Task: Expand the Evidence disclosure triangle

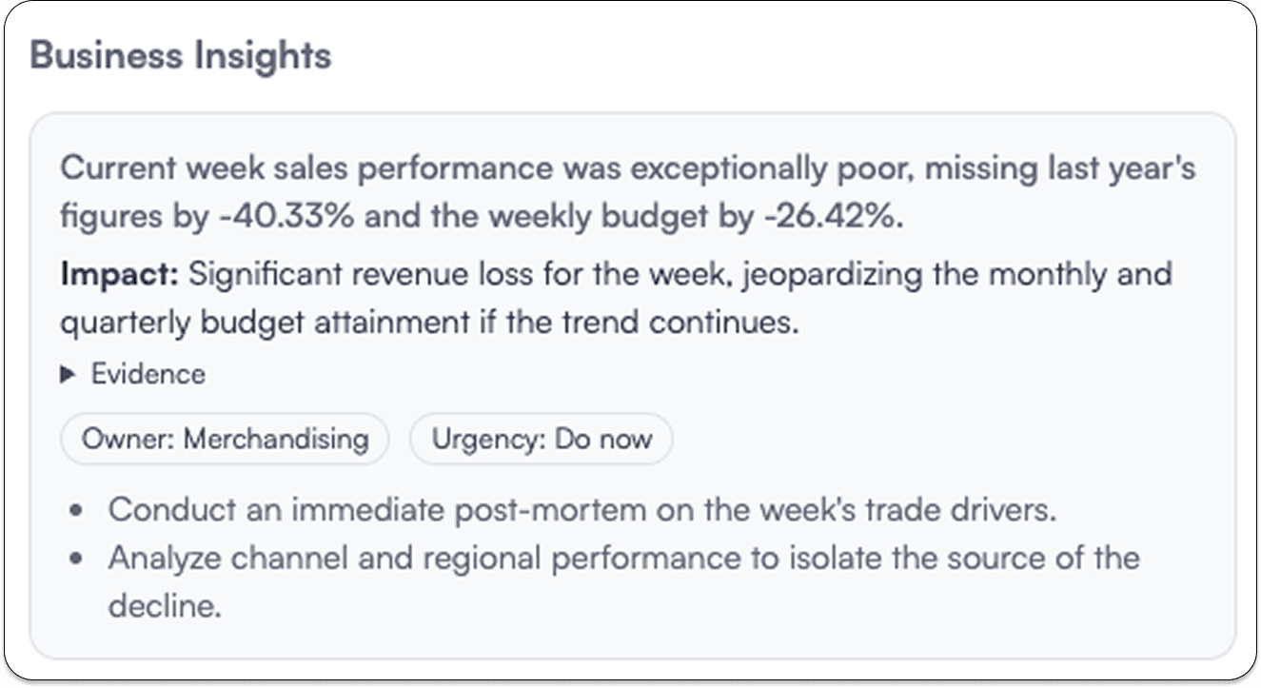Action: [x=68, y=375]
